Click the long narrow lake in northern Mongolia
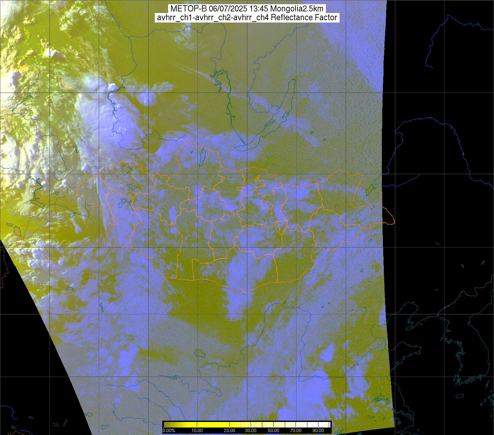Viewport: 494px width, 435px height. (x=203, y=156)
